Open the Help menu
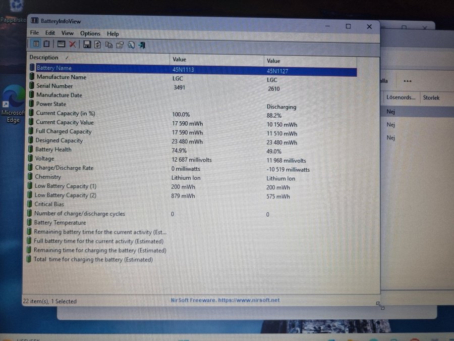This screenshot has width=454, height=341. click(x=112, y=34)
